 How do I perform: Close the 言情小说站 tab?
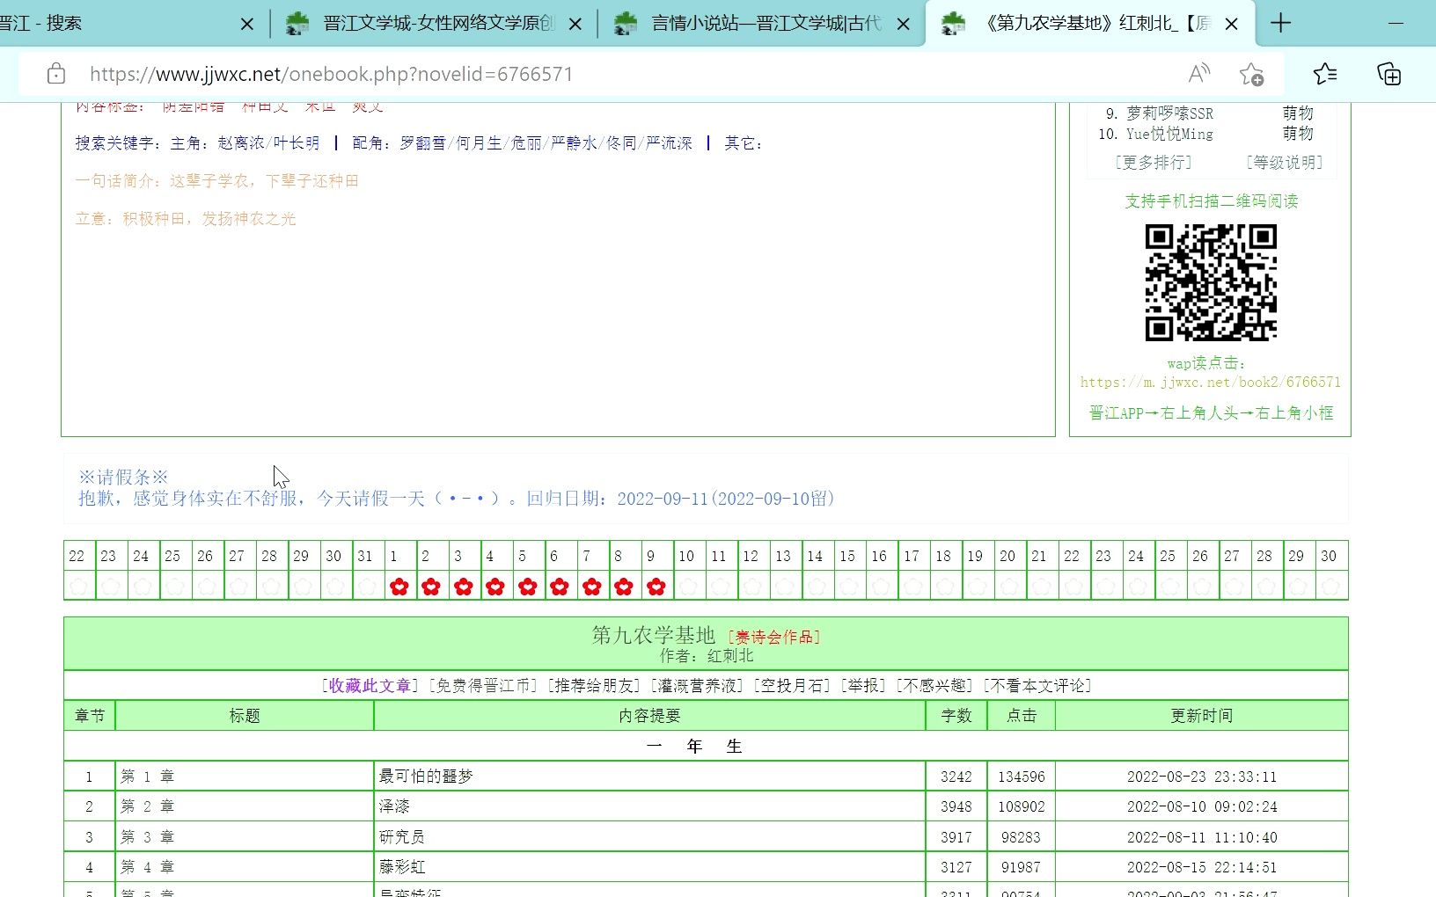point(904,25)
